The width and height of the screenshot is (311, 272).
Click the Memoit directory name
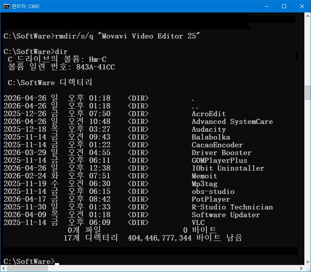pos(204,176)
